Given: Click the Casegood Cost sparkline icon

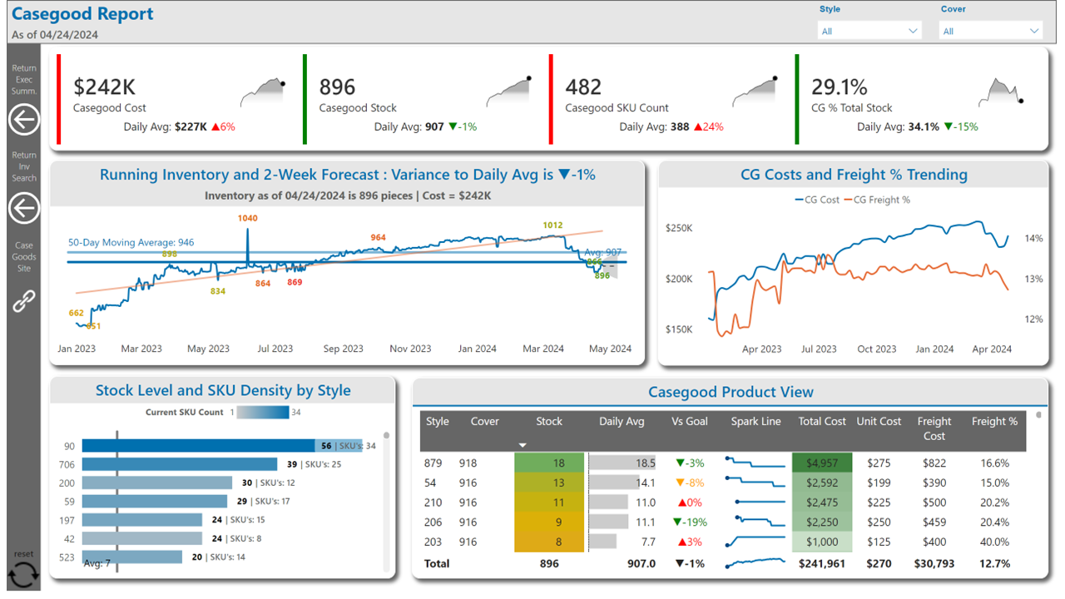Looking at the screenshot, I should [x=264, y=91].
